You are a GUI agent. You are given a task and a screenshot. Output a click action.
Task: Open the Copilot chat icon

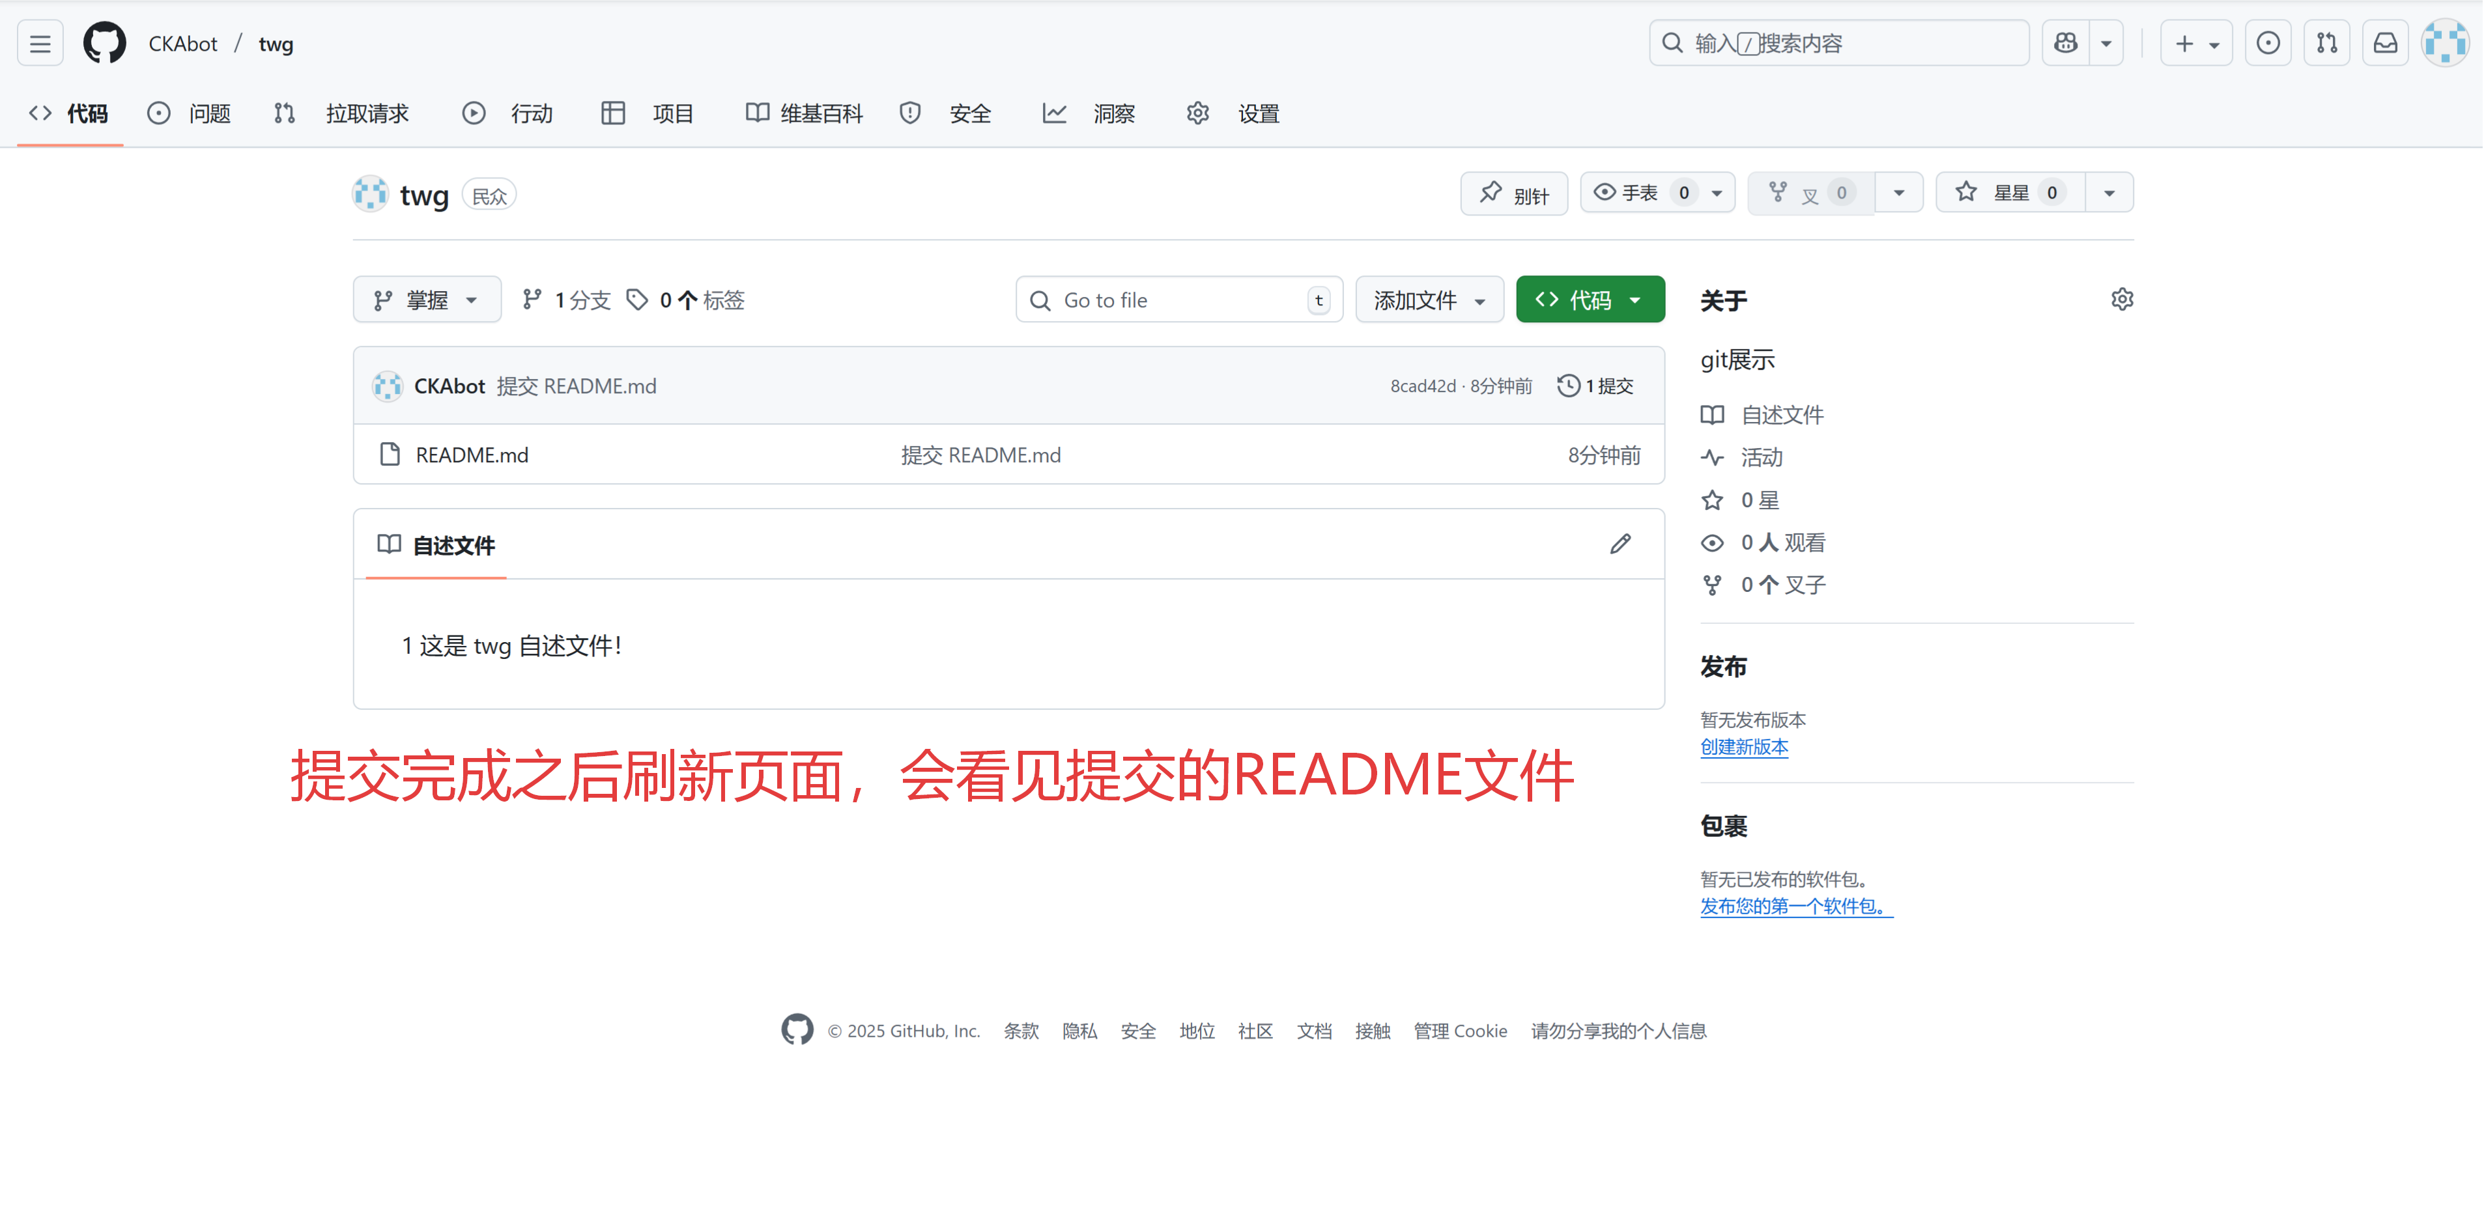coord(2066,44)
